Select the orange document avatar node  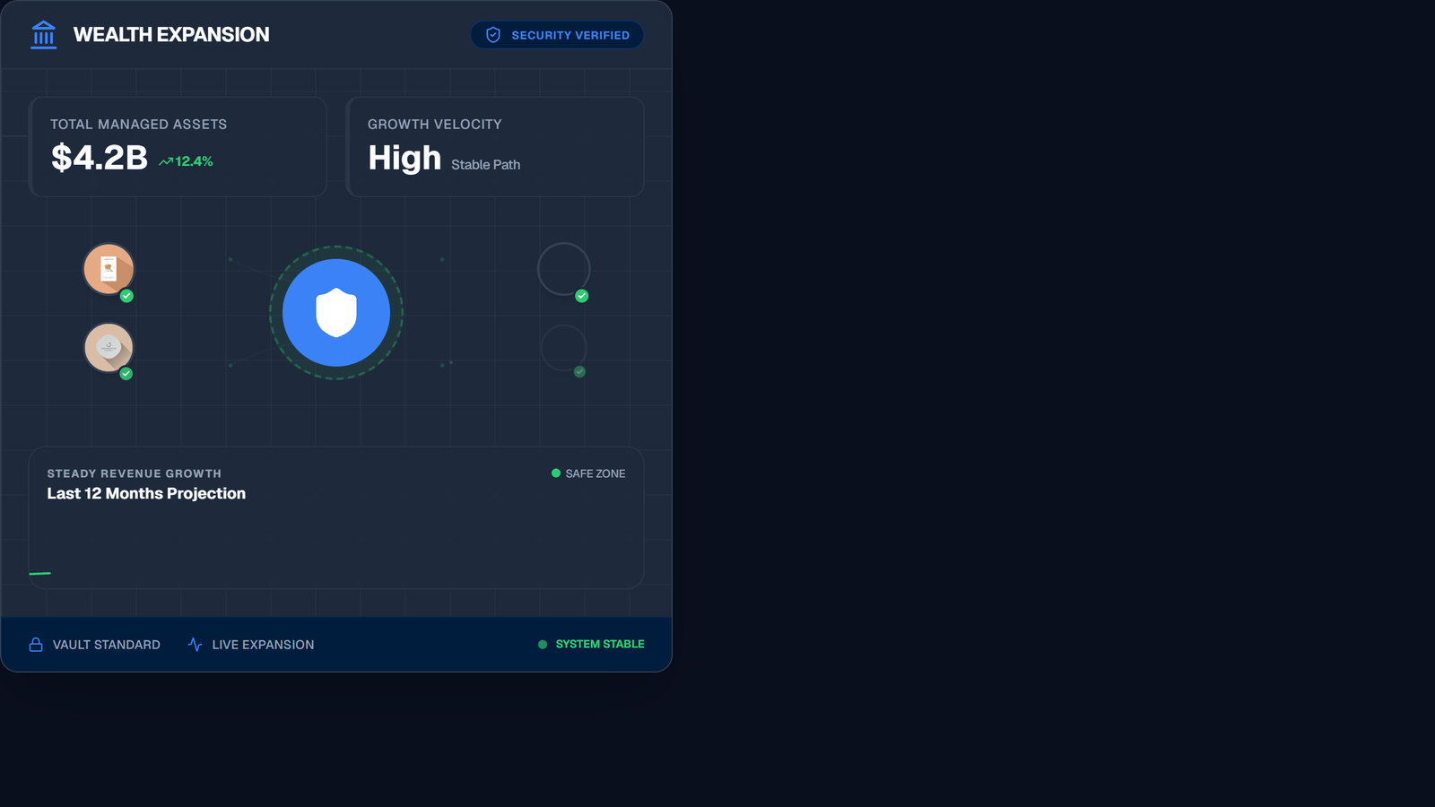pyautogui.click(x=108, y=268)
